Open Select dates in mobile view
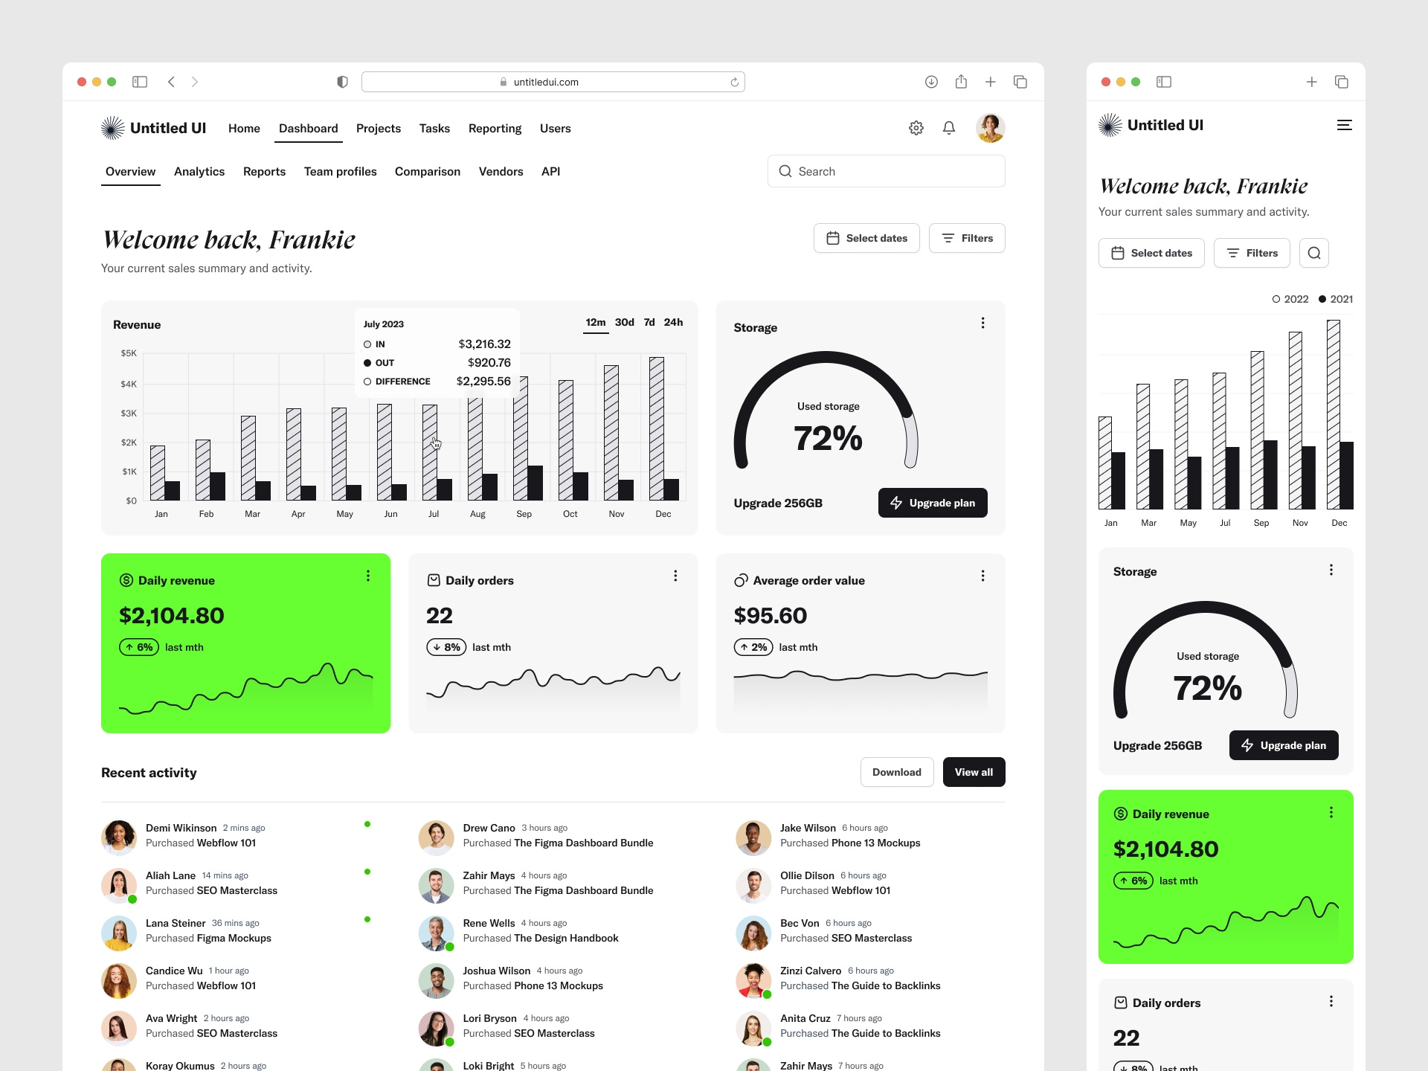 (1151, 253)
